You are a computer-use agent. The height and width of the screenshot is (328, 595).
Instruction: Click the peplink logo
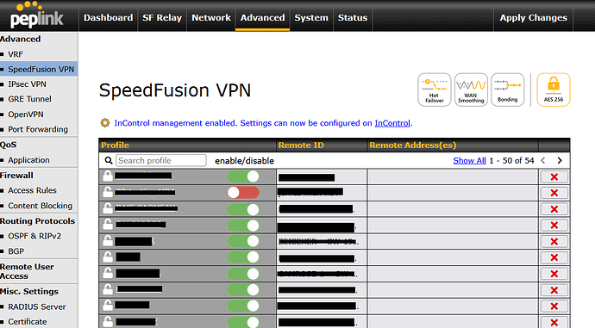point(36,15)
